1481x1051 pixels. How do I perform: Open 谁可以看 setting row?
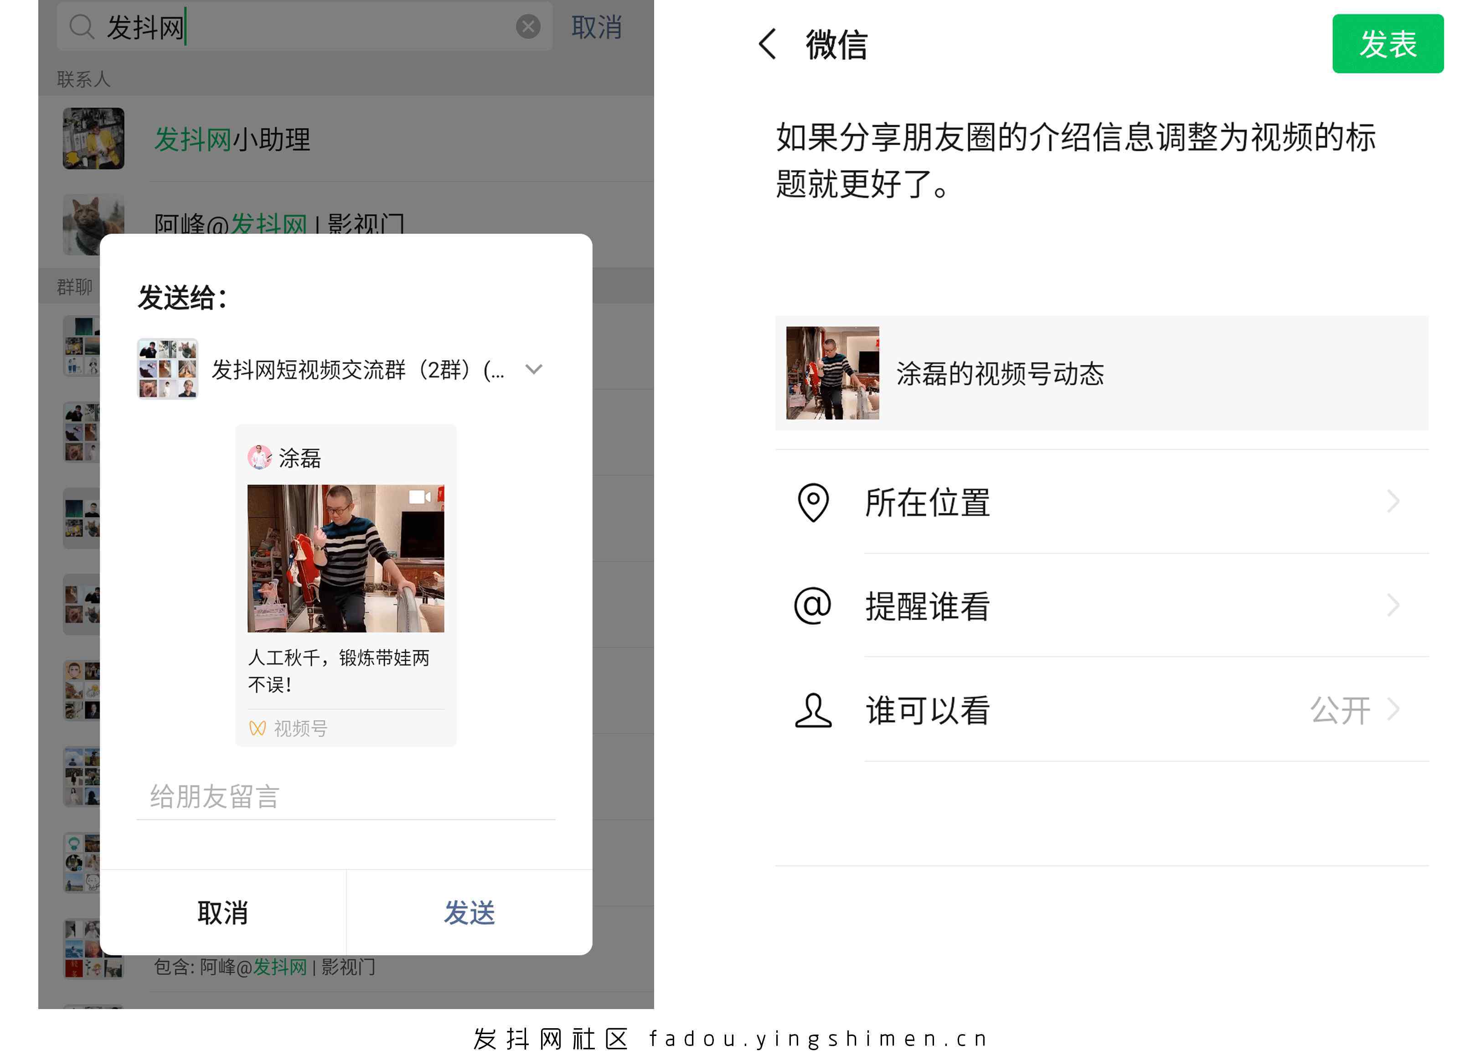[x=1101, y=710]
